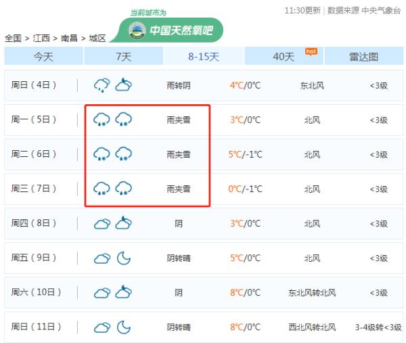
Task: Select the 周一（5日）date label
Action: 33,119
